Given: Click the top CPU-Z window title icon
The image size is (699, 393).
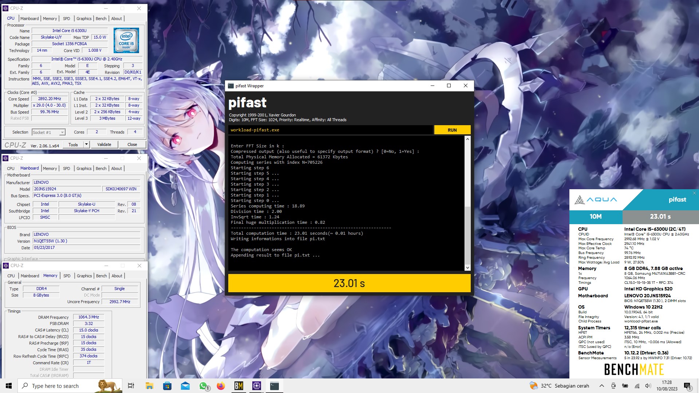Looking at the screenshot, I should pyautogui.click(x=5, y=8).
